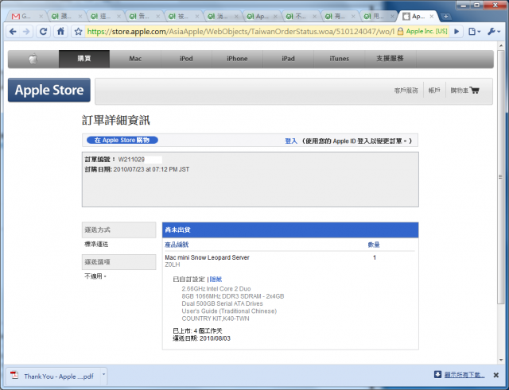
Task: Click the Apple Store logo banner
Action: [49, 90]
